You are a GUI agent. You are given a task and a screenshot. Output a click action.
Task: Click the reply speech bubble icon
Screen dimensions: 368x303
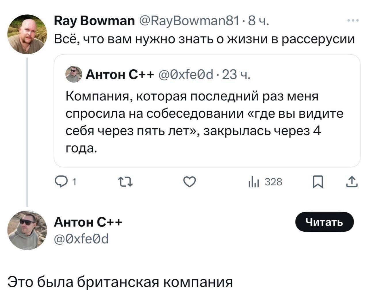[x=61, y=182]
